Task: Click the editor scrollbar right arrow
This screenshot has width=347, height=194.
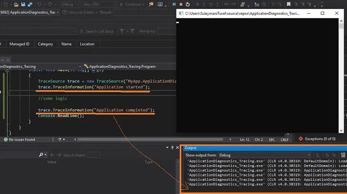Action: pyautogui.click(x=230, y=139)
